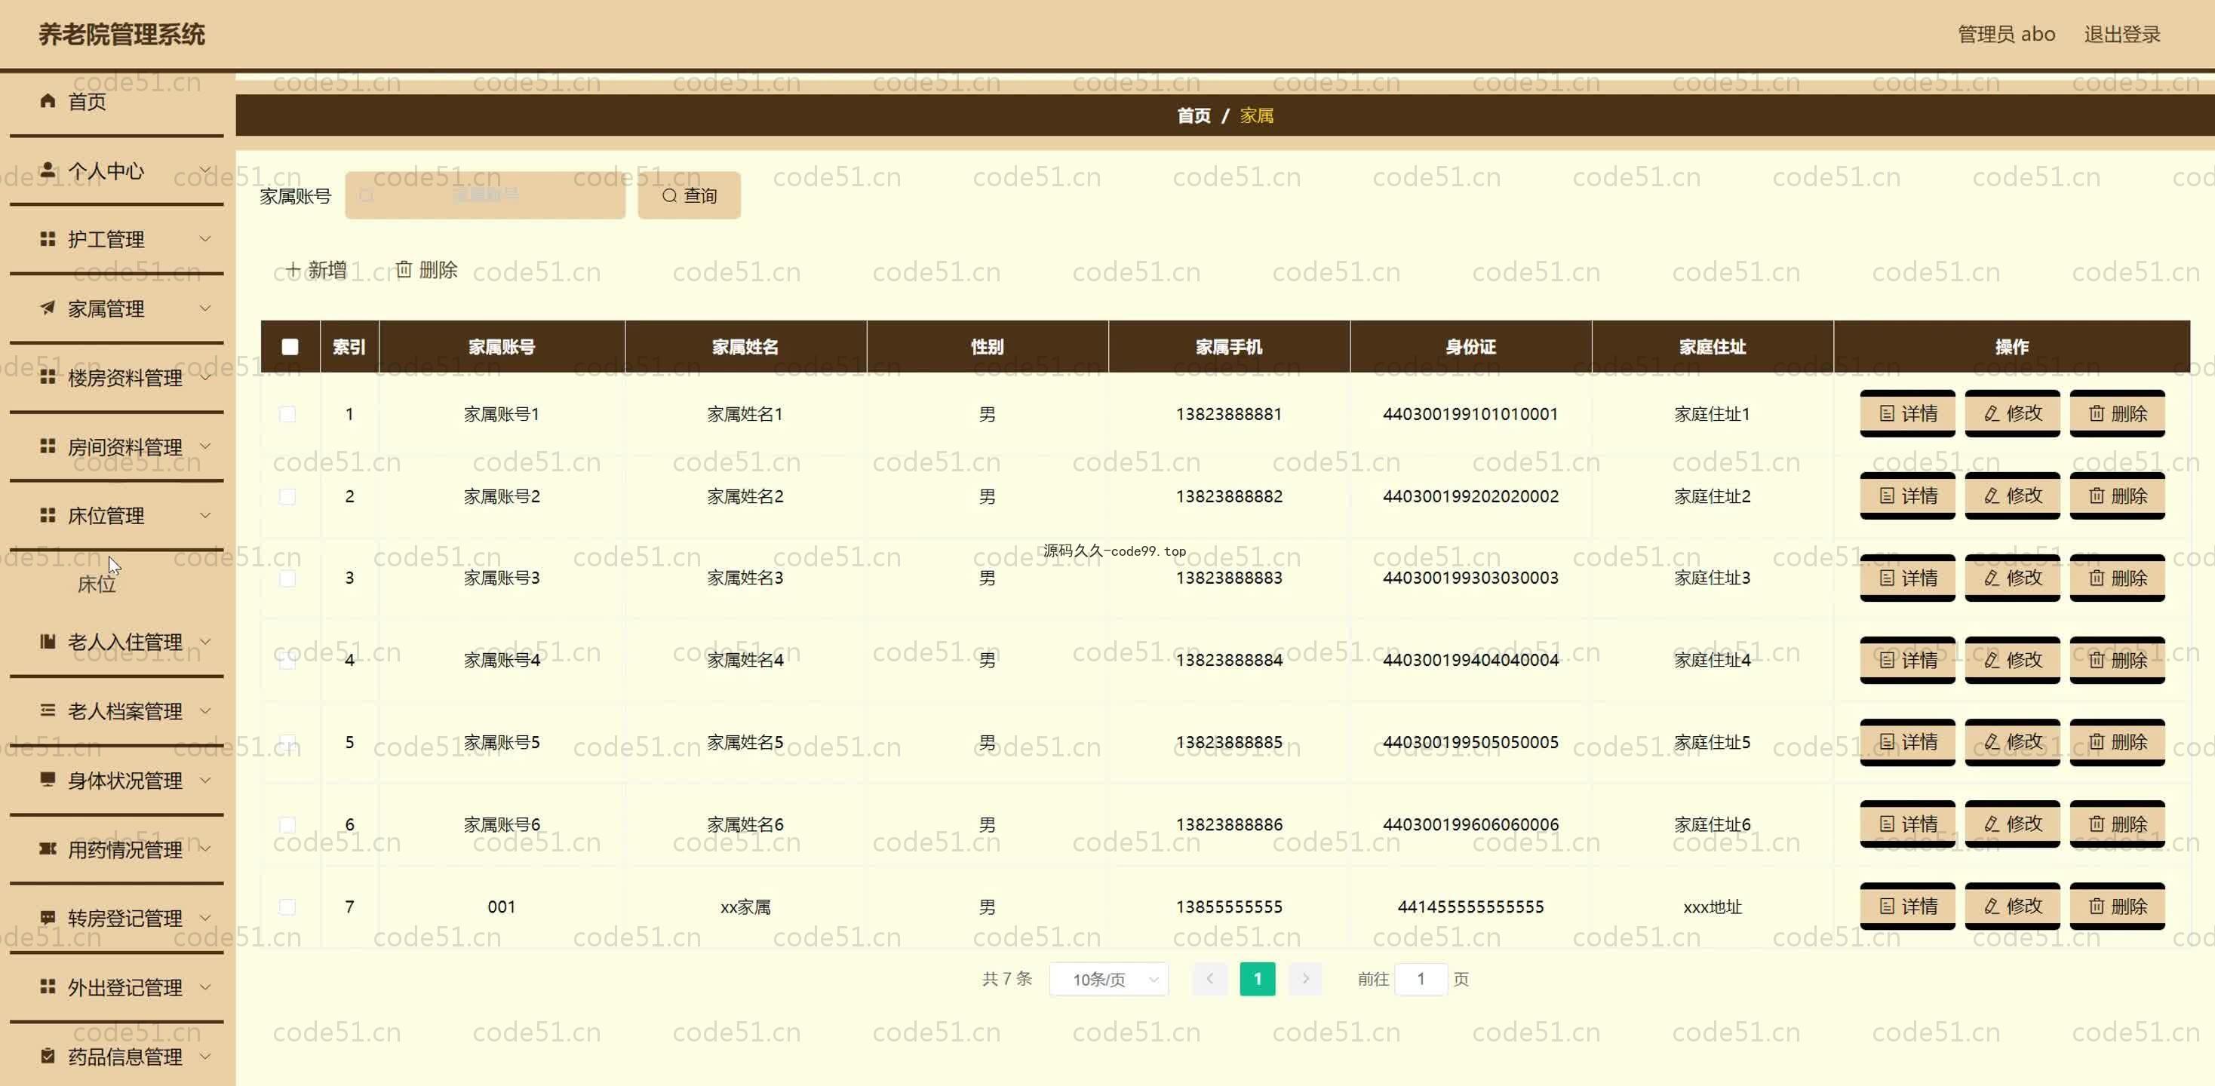This screenshot has width=2215, height=1086.
Task: Click the 首页 breadcrumb link
Action: tap(1193, 115)
